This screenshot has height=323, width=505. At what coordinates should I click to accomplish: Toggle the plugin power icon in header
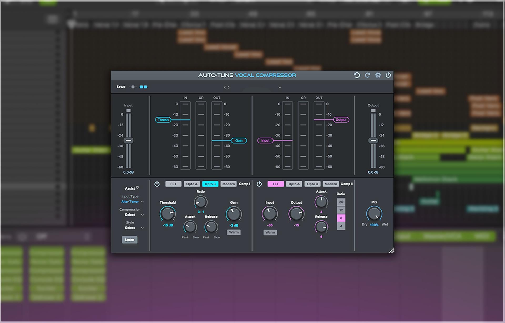(388, 75)
